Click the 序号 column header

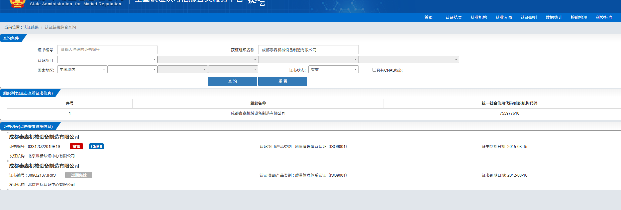[70, 103]
